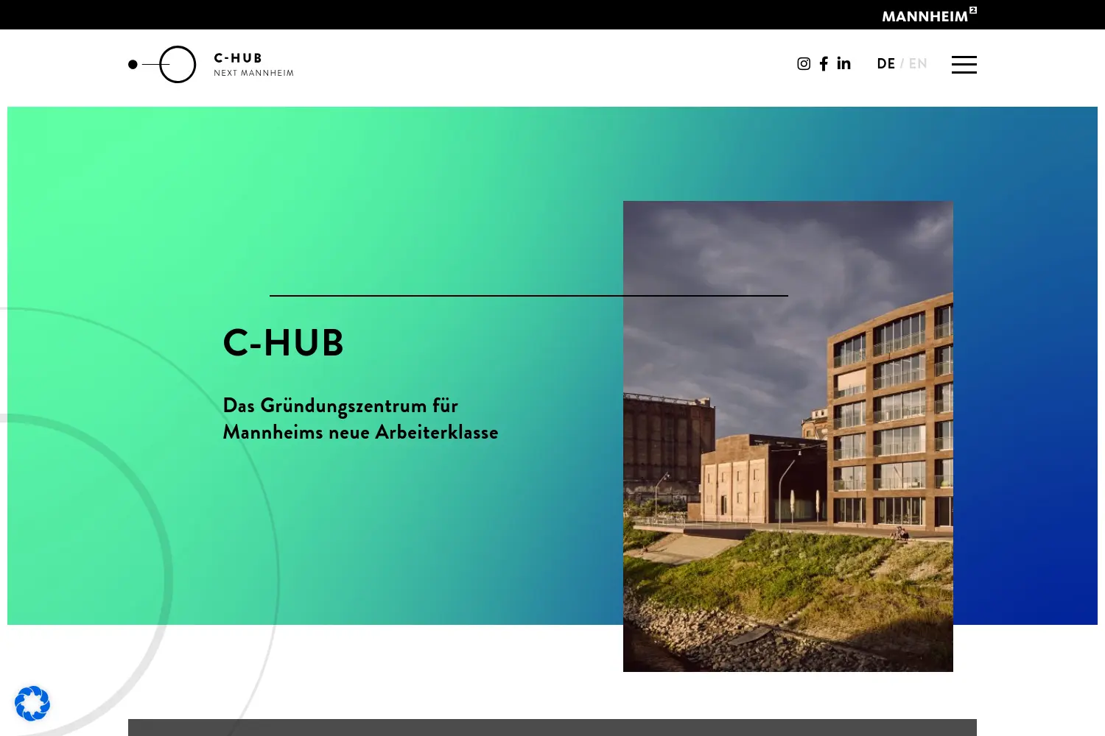The image size is (1105, 736).
Task: Switch language to DE
Action: 885,64
